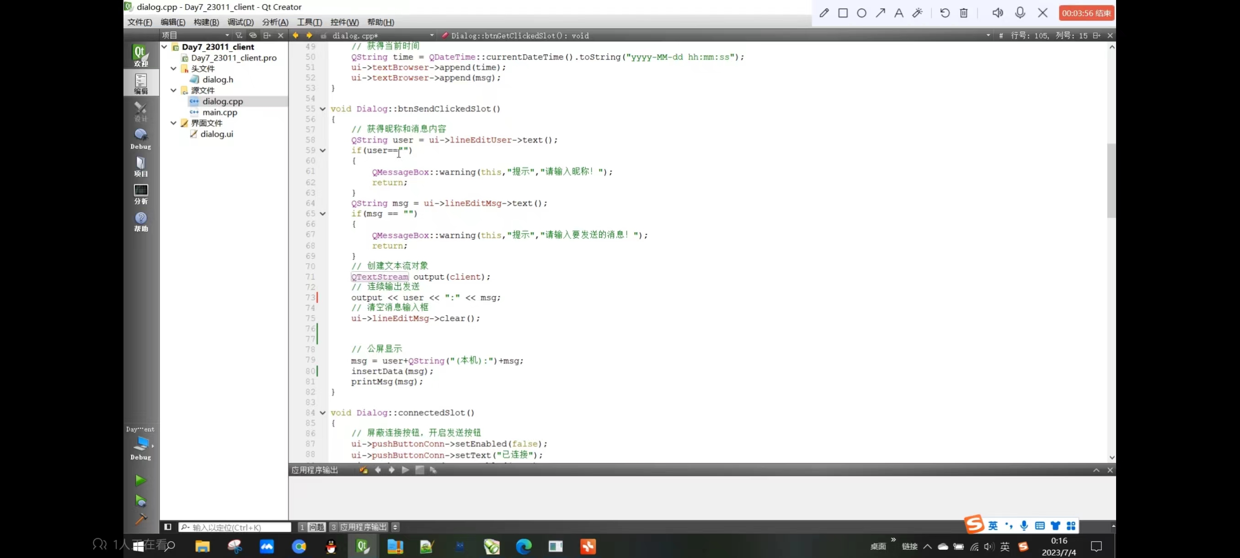Select the rectangle annotation tool
Viewport: 1240px width, 558px height.
pyautogui.click(x=843, y=13)
